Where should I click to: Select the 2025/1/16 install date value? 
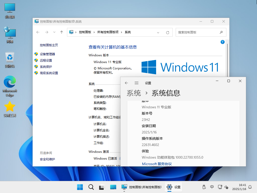149,132
